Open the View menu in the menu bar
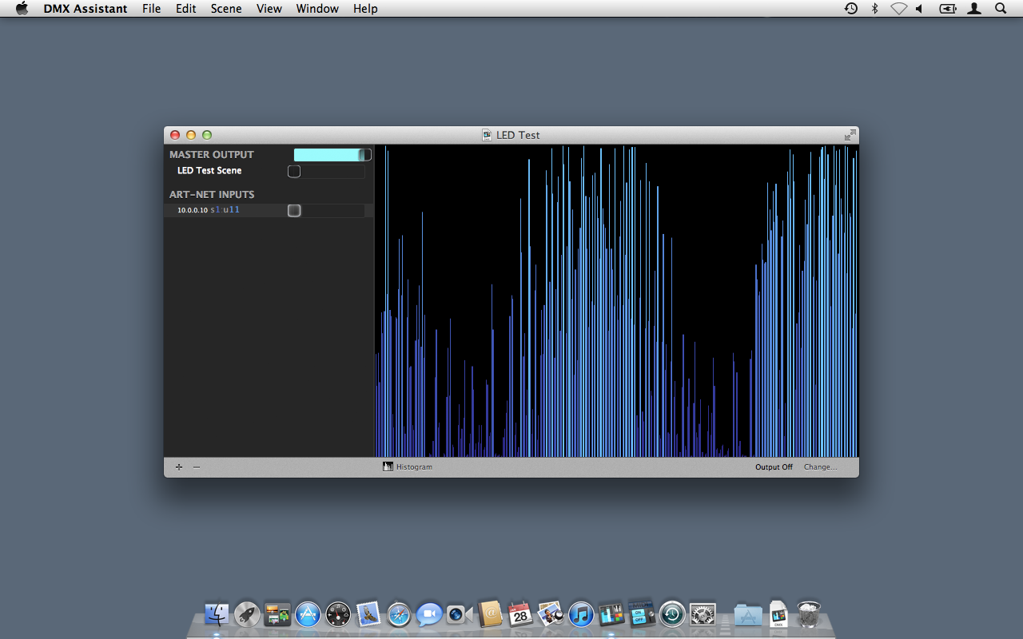 click(x=269, y=9)
